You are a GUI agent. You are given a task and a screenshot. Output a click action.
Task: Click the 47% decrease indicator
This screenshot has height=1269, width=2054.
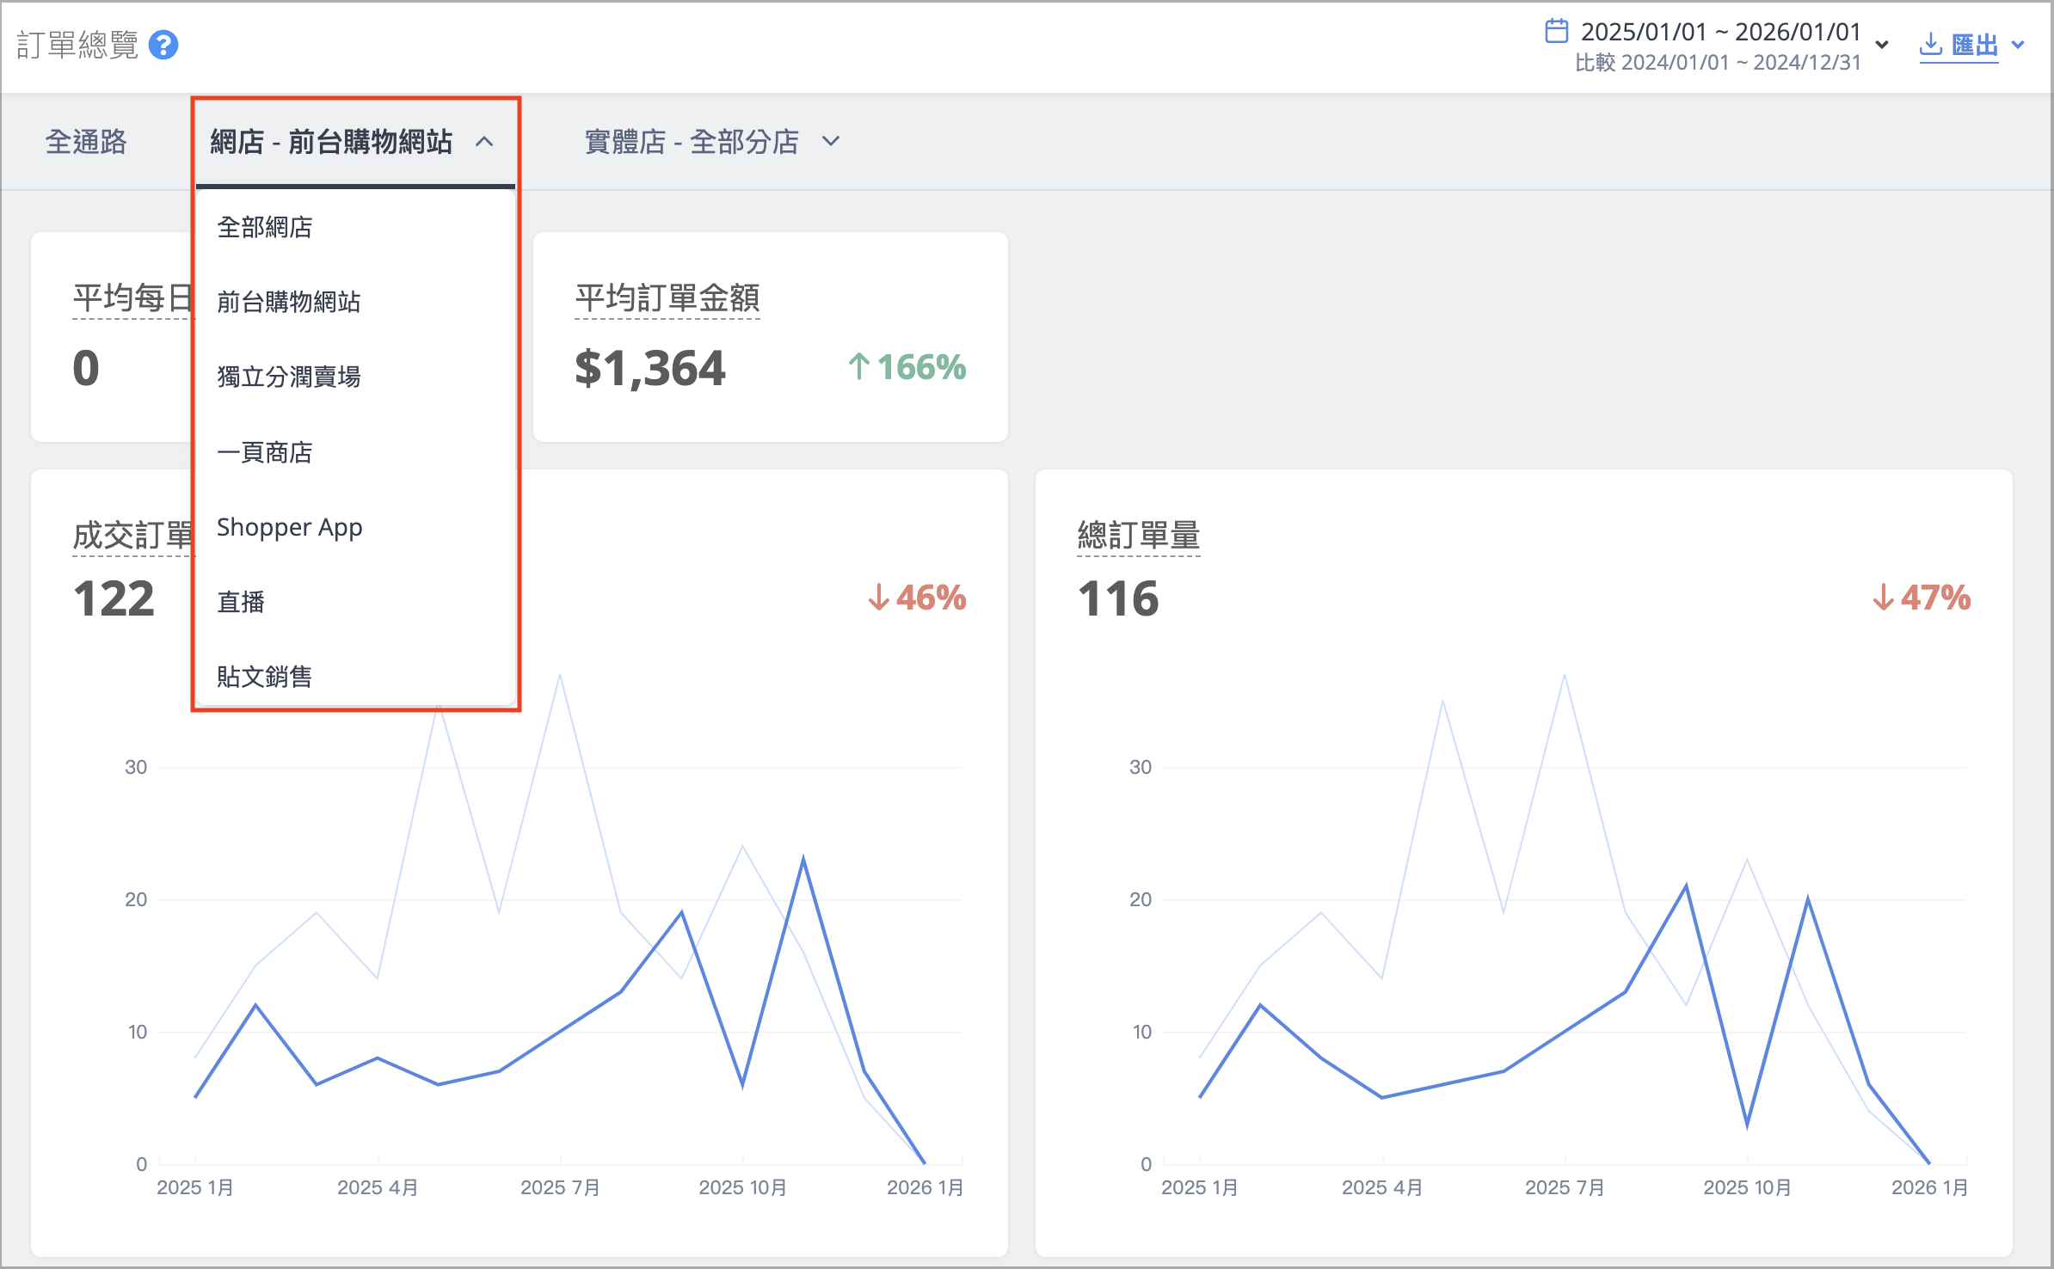coord(1922,598)
